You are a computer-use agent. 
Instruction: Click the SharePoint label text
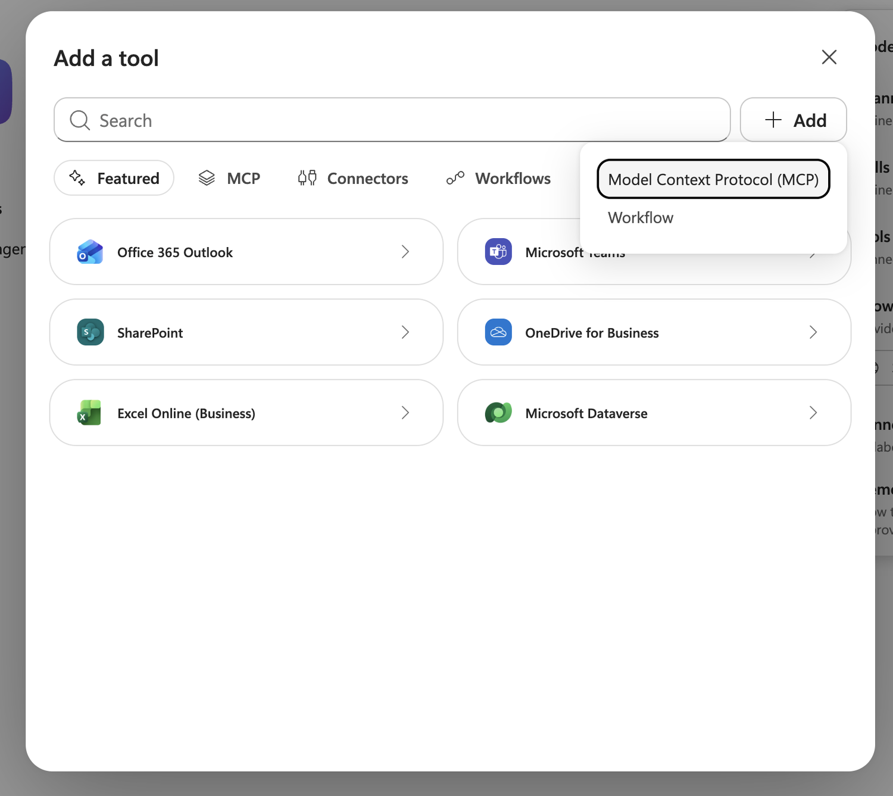150,333
